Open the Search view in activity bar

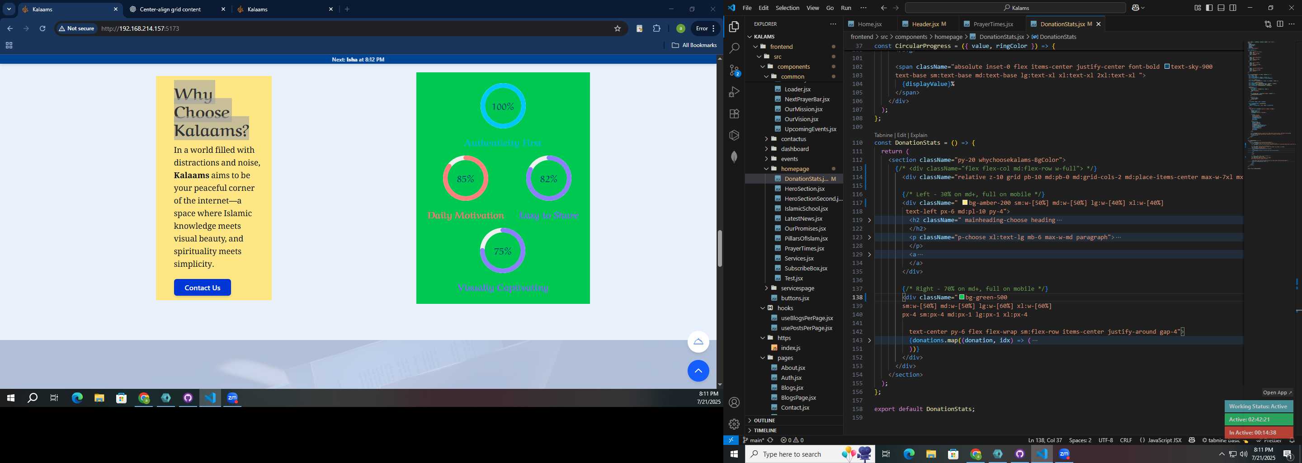coord(734,48)
